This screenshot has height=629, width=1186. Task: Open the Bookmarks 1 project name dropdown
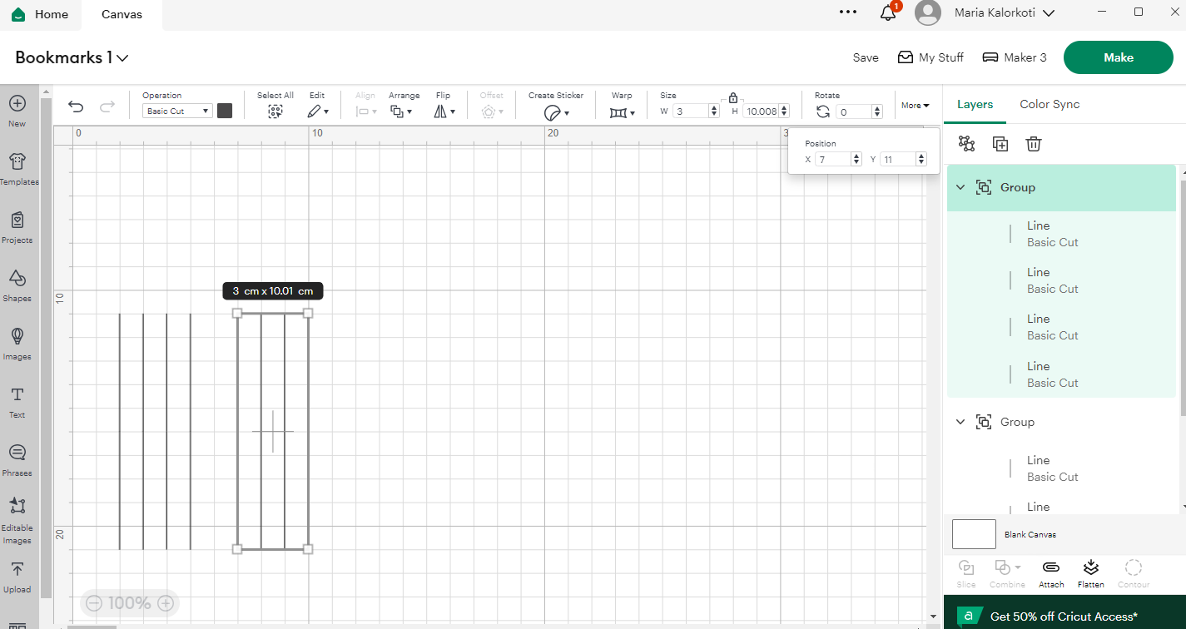point(72,57)
